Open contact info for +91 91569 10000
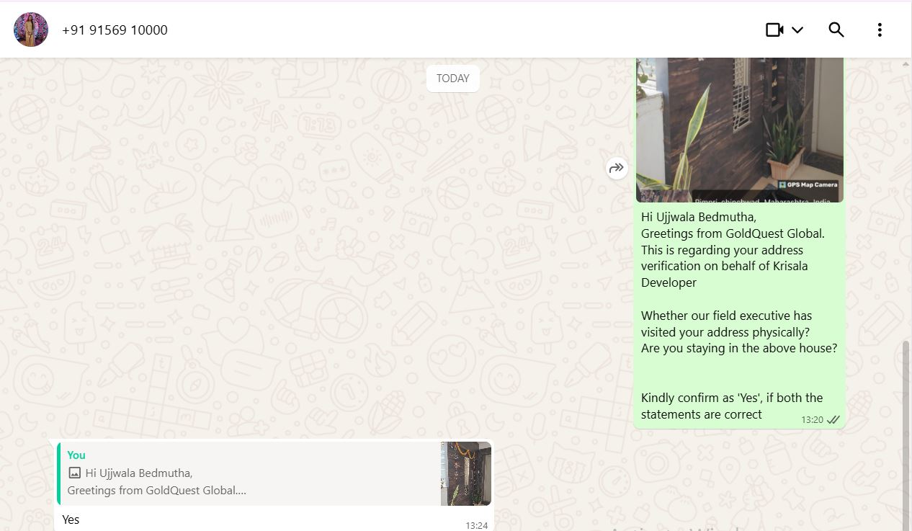Viewport: 912px width, 531px height. tap(115, 30)
